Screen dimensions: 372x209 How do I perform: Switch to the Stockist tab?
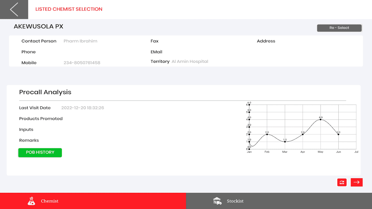(279, 201)
